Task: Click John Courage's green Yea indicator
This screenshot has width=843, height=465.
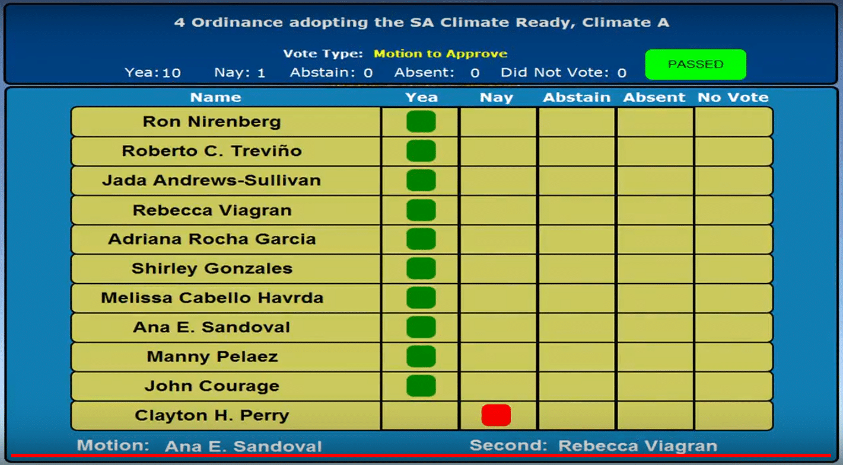Action: 421,386
